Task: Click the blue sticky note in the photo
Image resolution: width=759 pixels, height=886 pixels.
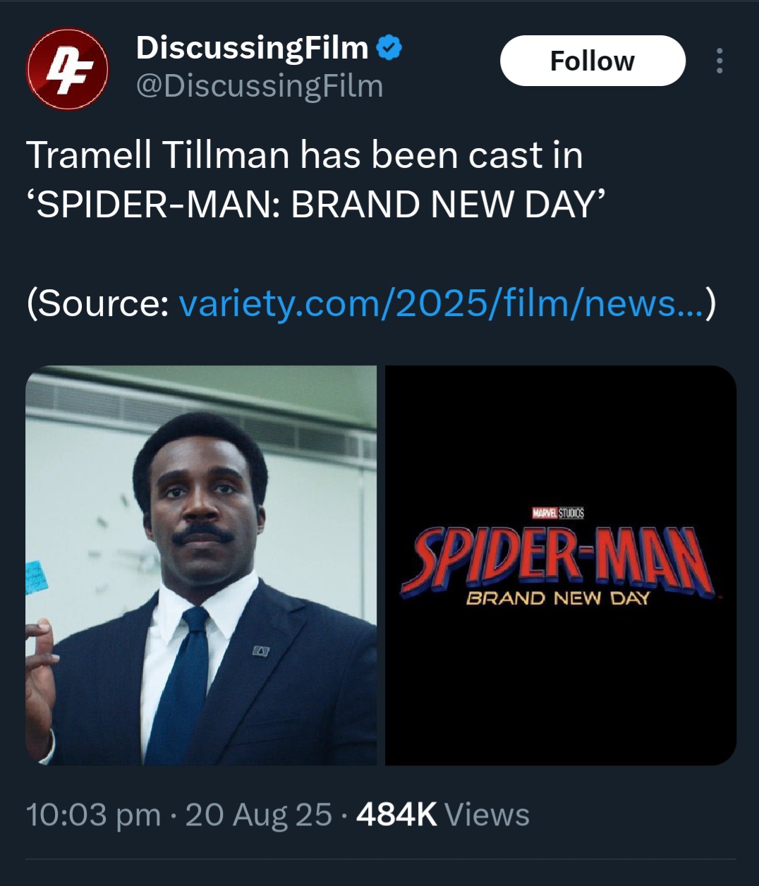Action: [37, 576]
